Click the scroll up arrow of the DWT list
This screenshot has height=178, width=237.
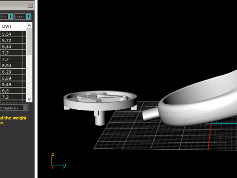tap(29, 25)
